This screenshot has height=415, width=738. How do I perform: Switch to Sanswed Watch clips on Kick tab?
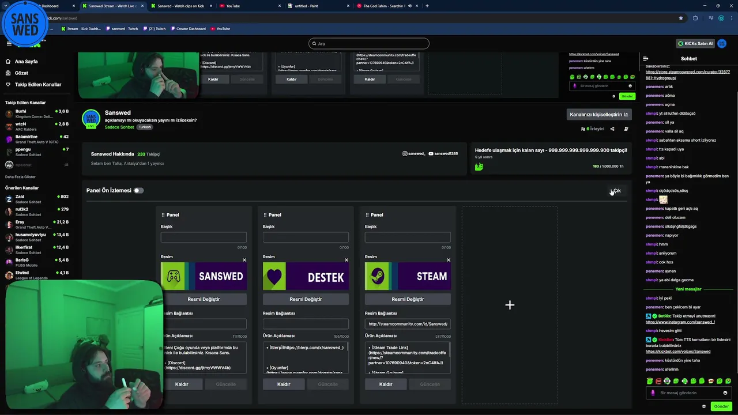pyautogui.click(x=180, y=6)
